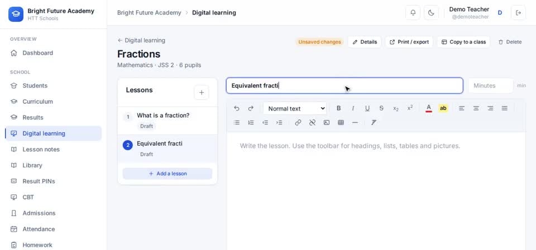Open Digital learning in sidebar
The height and width of the screenshot is (250, 536).
tap(54, 133)
